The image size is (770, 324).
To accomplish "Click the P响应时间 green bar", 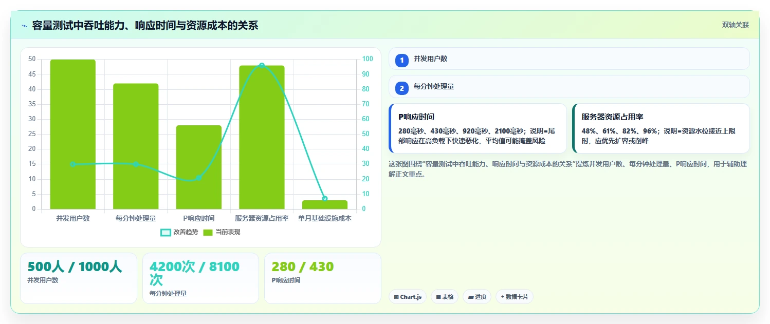I will point(199,167).
